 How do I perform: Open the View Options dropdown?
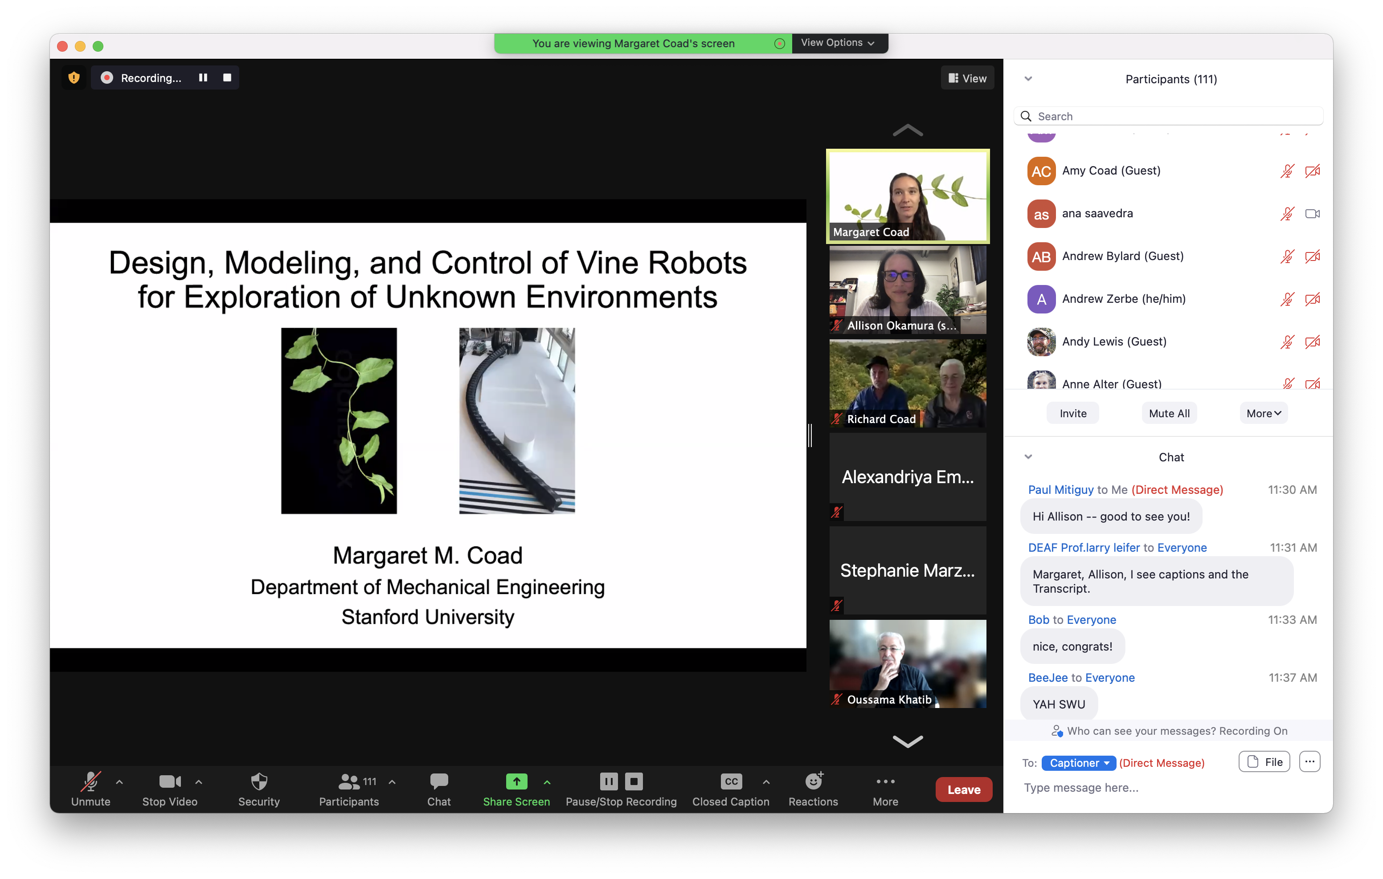point(839,43)
